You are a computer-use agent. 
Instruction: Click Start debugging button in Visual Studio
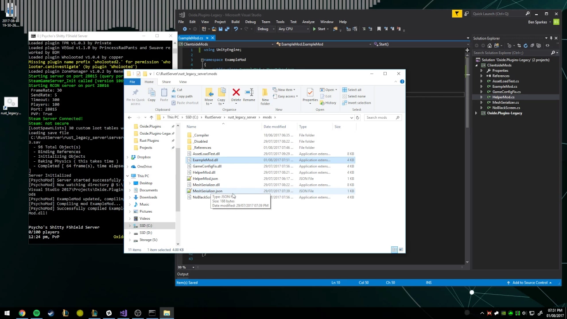click(x=319, y=29)
